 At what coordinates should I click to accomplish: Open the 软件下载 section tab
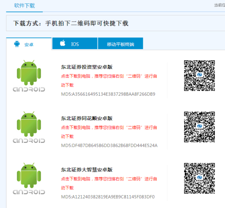tap(24, 6)
